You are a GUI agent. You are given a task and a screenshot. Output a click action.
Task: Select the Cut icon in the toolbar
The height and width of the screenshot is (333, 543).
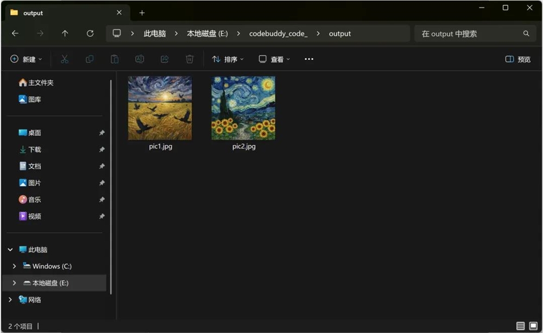(x=64, y=59)
